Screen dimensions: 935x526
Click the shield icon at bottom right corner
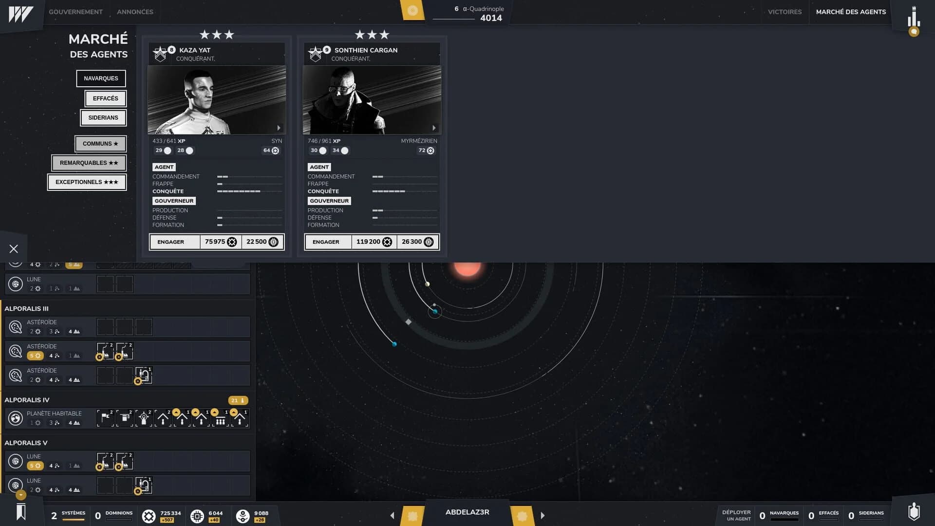coord(914,512)
